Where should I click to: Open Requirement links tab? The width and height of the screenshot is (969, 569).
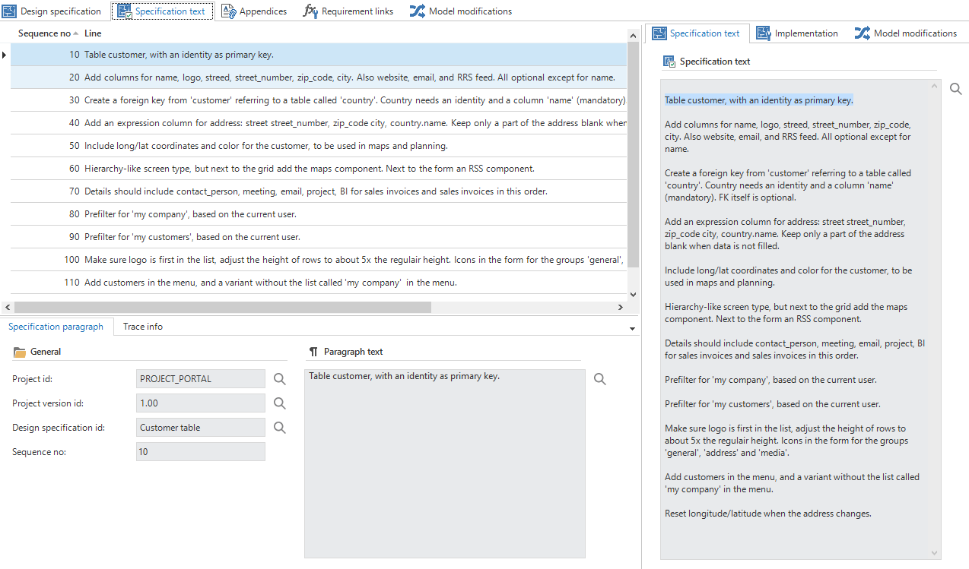click(x=348, y=11)
